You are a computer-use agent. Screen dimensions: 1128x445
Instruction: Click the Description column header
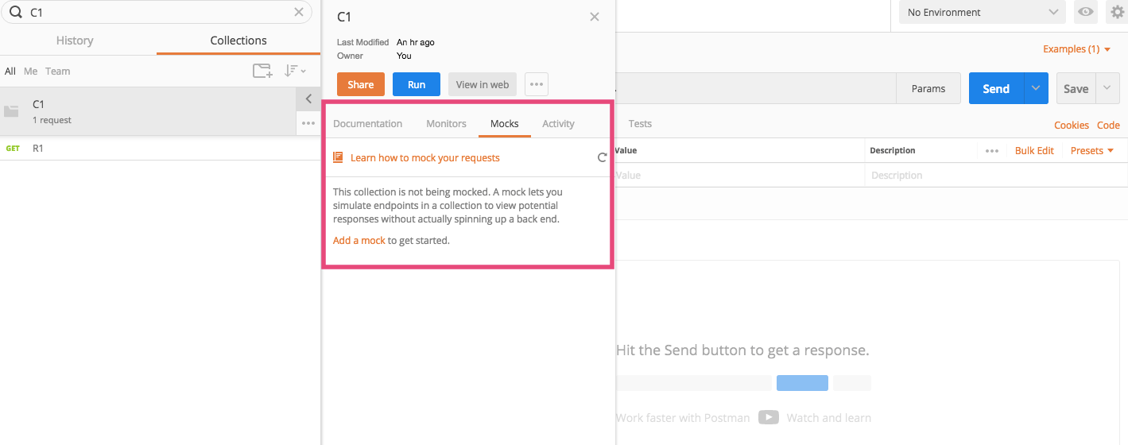pos(893,150)
